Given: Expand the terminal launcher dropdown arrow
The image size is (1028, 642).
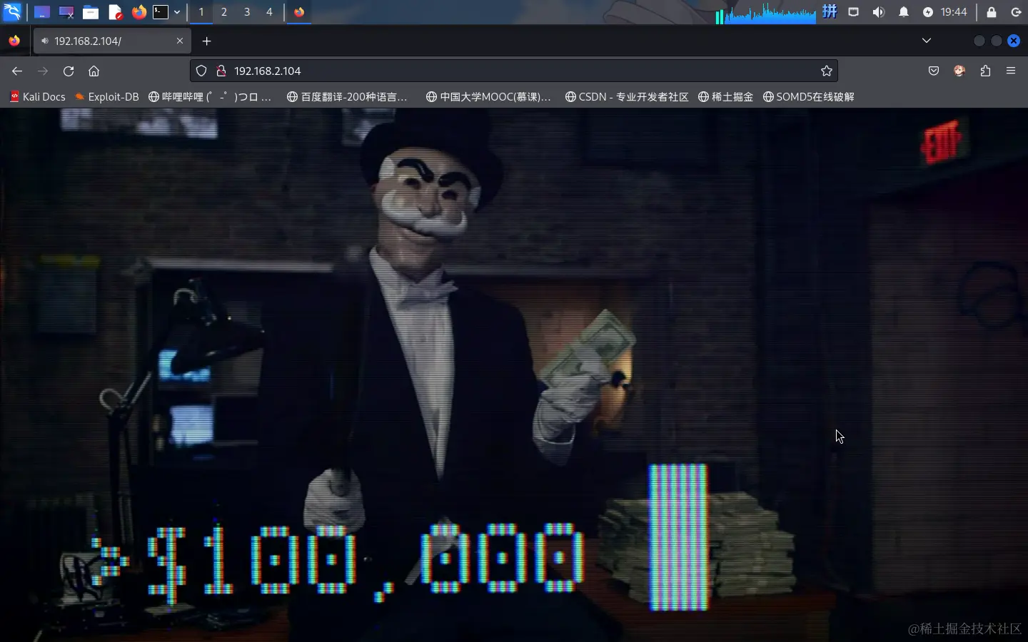Looking at the screenshot, I should pos(177,12).
